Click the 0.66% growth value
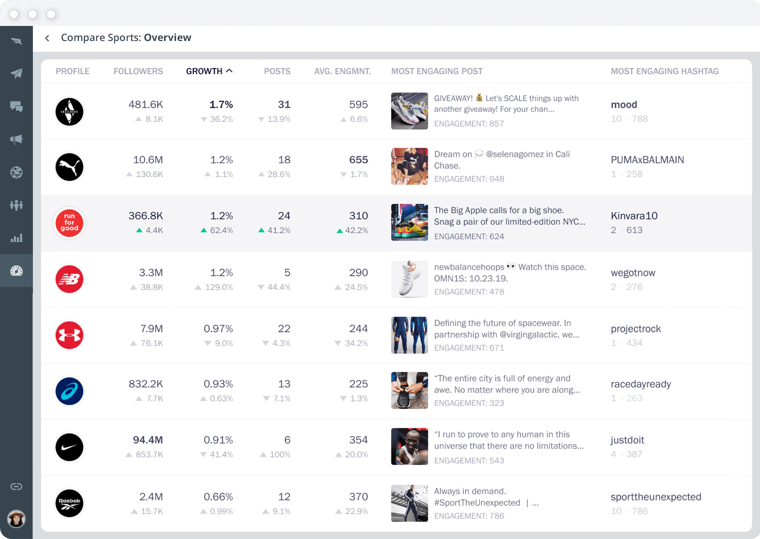The image size is (760, 539). (x=218, y=497)
